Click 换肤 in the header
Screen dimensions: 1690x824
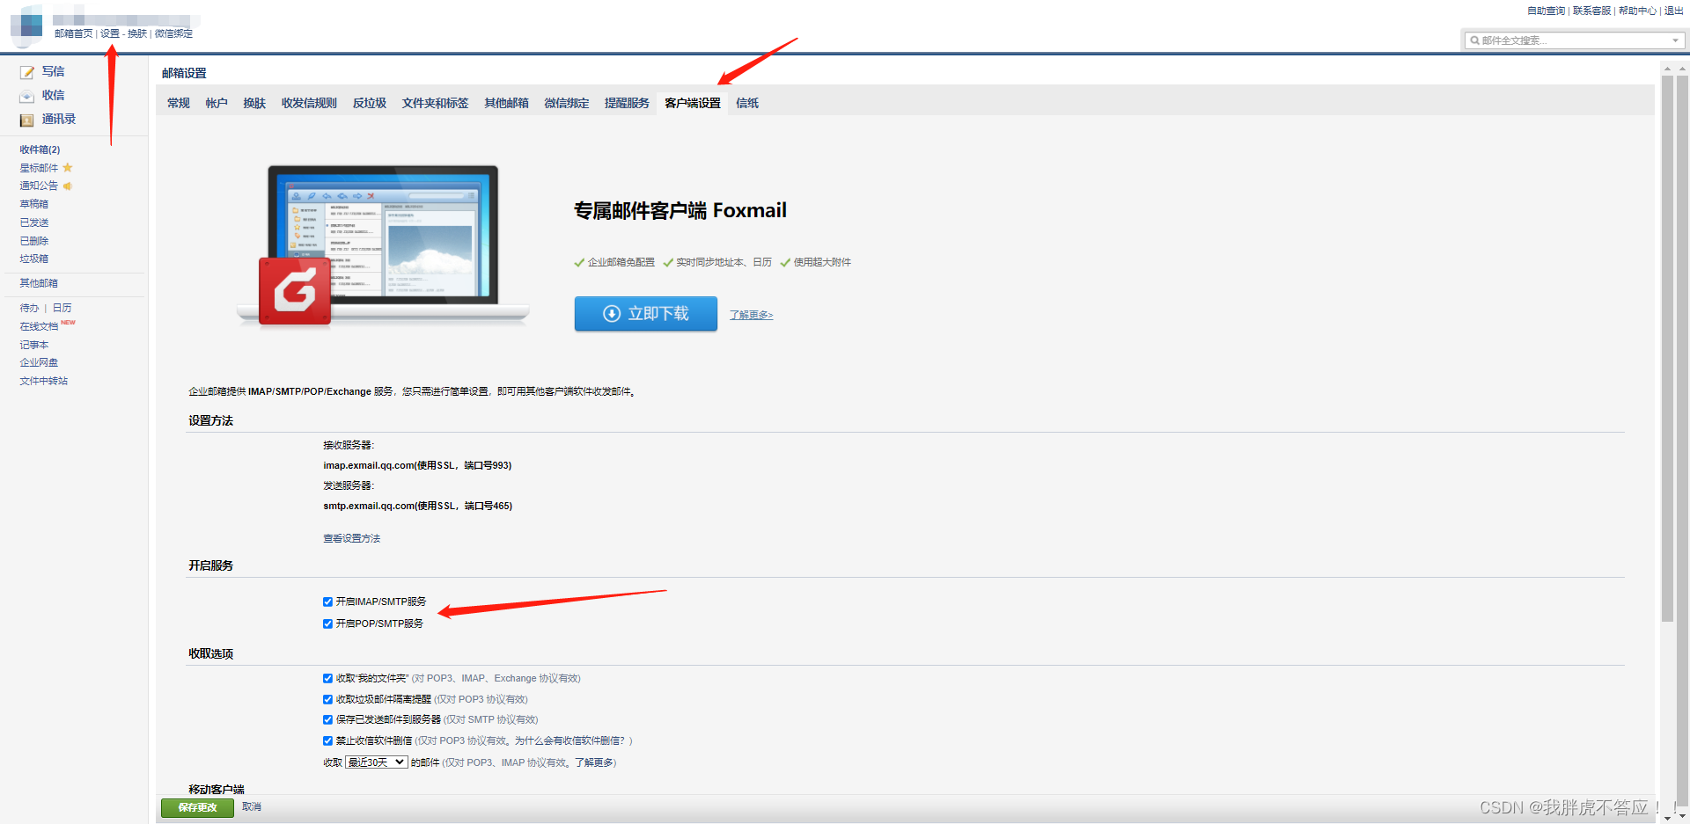point(137,33)
